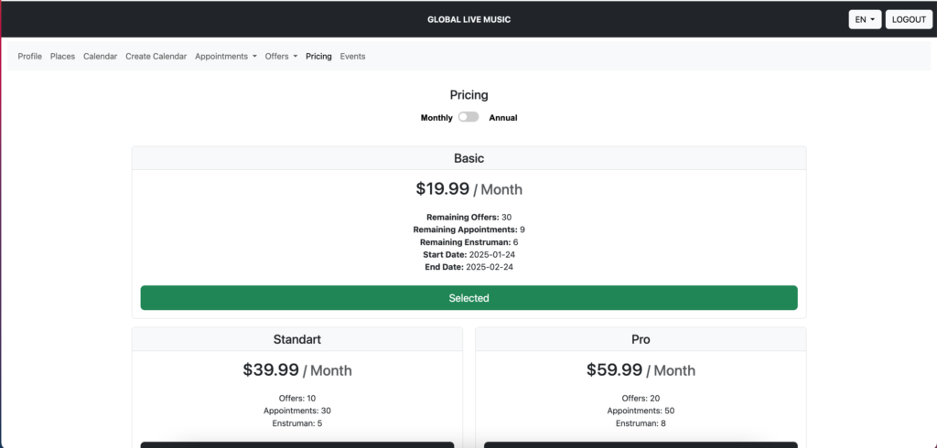Image resolution: width=937 pixels, height=448 pixels.
Task: Click the Monthly billing label
Action: coord(436,118)
